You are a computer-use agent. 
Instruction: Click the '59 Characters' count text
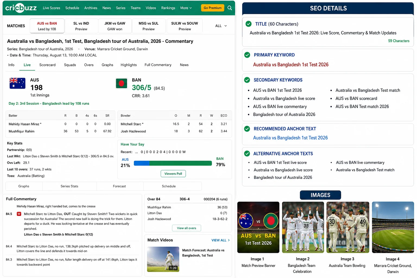(399, 41)
